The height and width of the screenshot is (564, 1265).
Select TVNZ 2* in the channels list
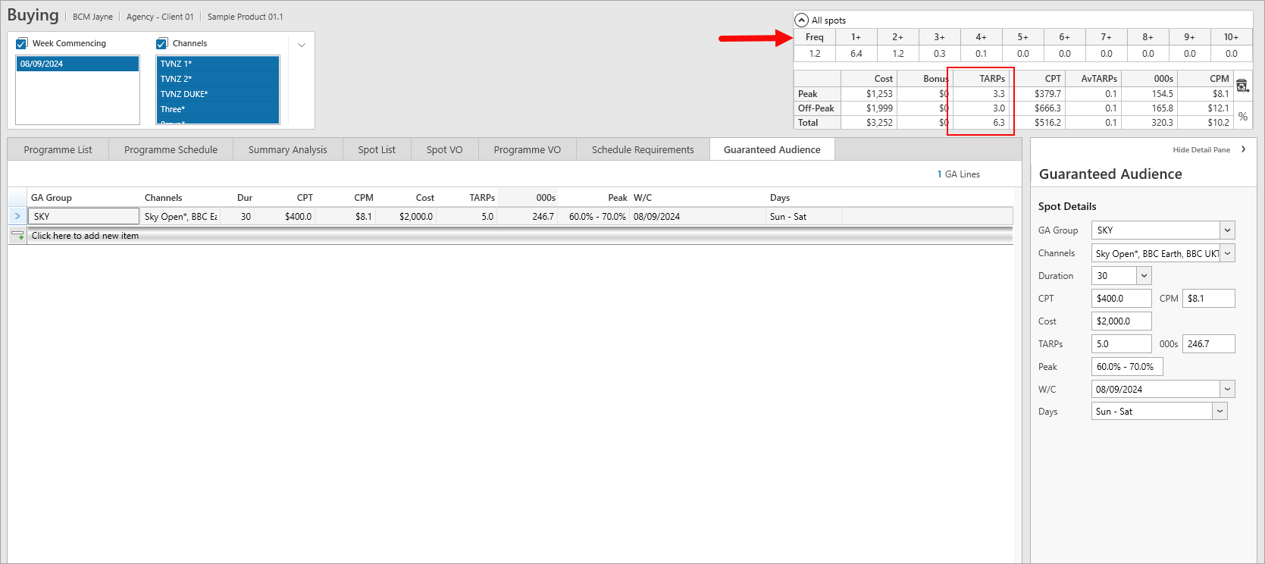[218, 79]
